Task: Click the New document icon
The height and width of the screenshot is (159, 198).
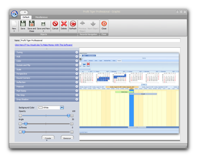Action: (14, 24)
